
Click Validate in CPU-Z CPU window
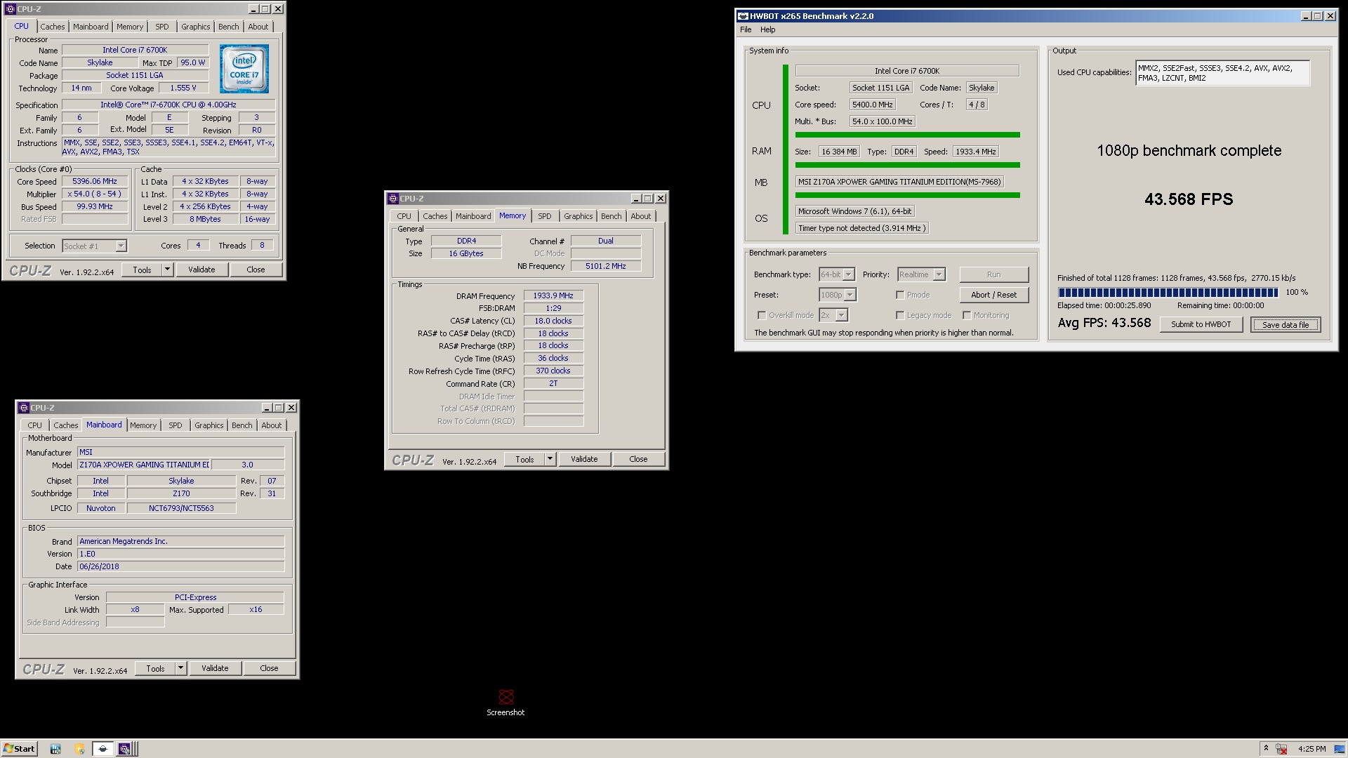click(x=201, y=270)
